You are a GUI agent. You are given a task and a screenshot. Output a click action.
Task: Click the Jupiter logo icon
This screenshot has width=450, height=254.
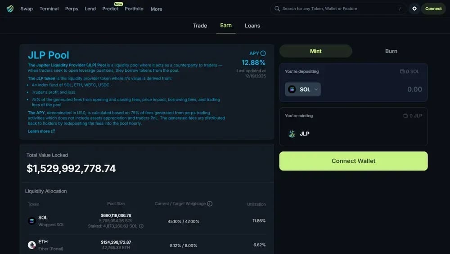[10, 9]
